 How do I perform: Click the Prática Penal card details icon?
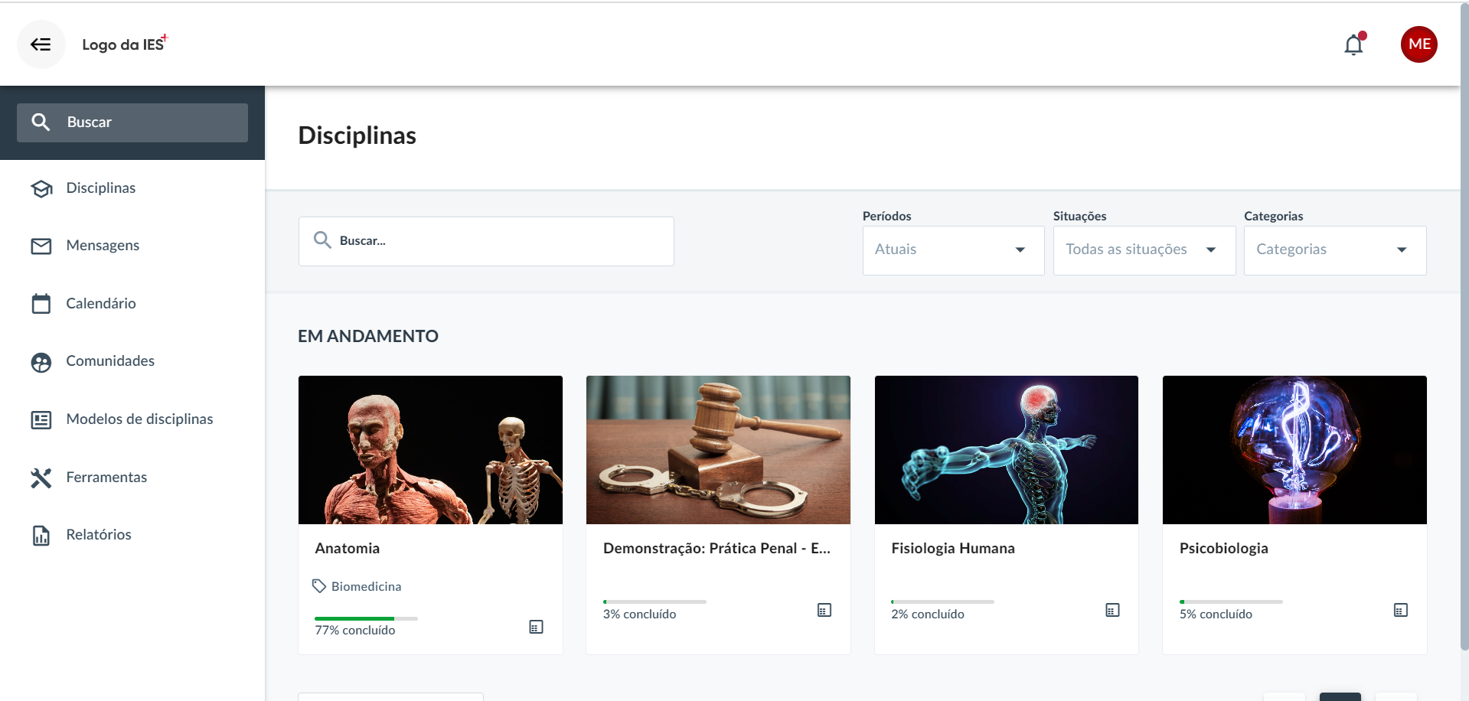(824, 610)
